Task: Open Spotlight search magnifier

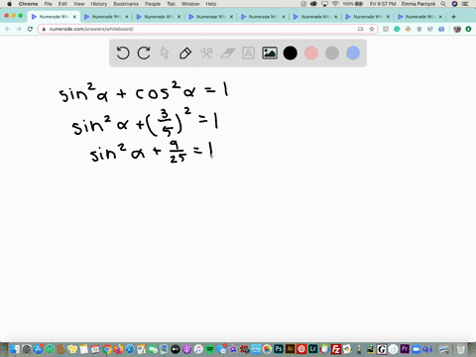Action: pos(443,4)
